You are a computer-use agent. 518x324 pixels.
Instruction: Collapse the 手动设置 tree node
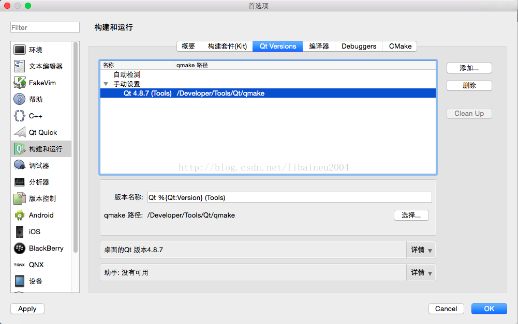click(x=106, y=84)
